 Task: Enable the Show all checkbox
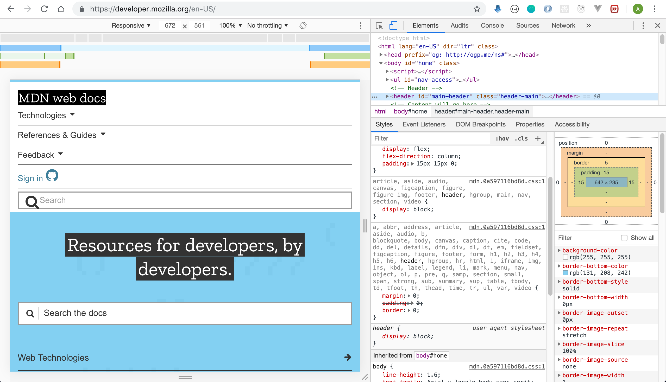[625, 238]
